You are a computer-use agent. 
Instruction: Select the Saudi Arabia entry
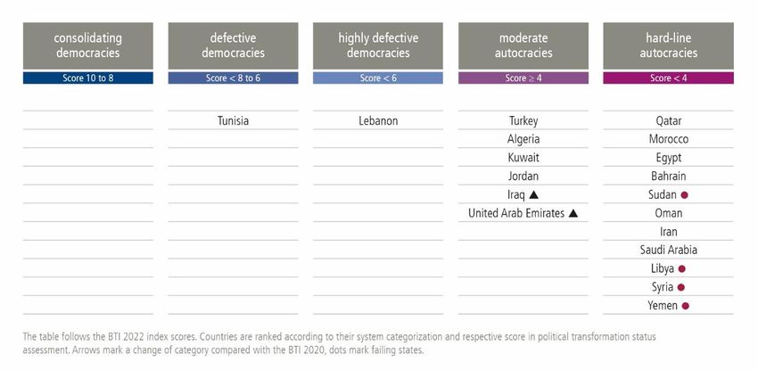669,251
